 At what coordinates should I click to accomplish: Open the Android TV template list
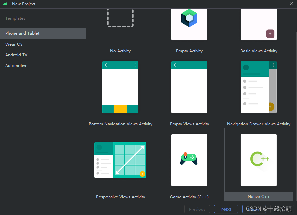(x=16, y=55)
